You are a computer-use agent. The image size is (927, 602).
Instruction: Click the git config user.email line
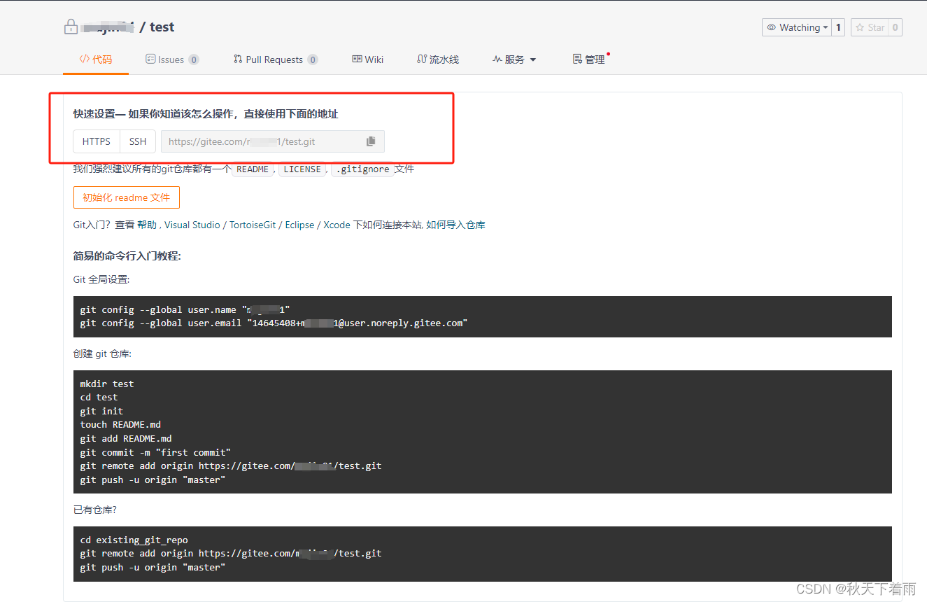[274, 323]
